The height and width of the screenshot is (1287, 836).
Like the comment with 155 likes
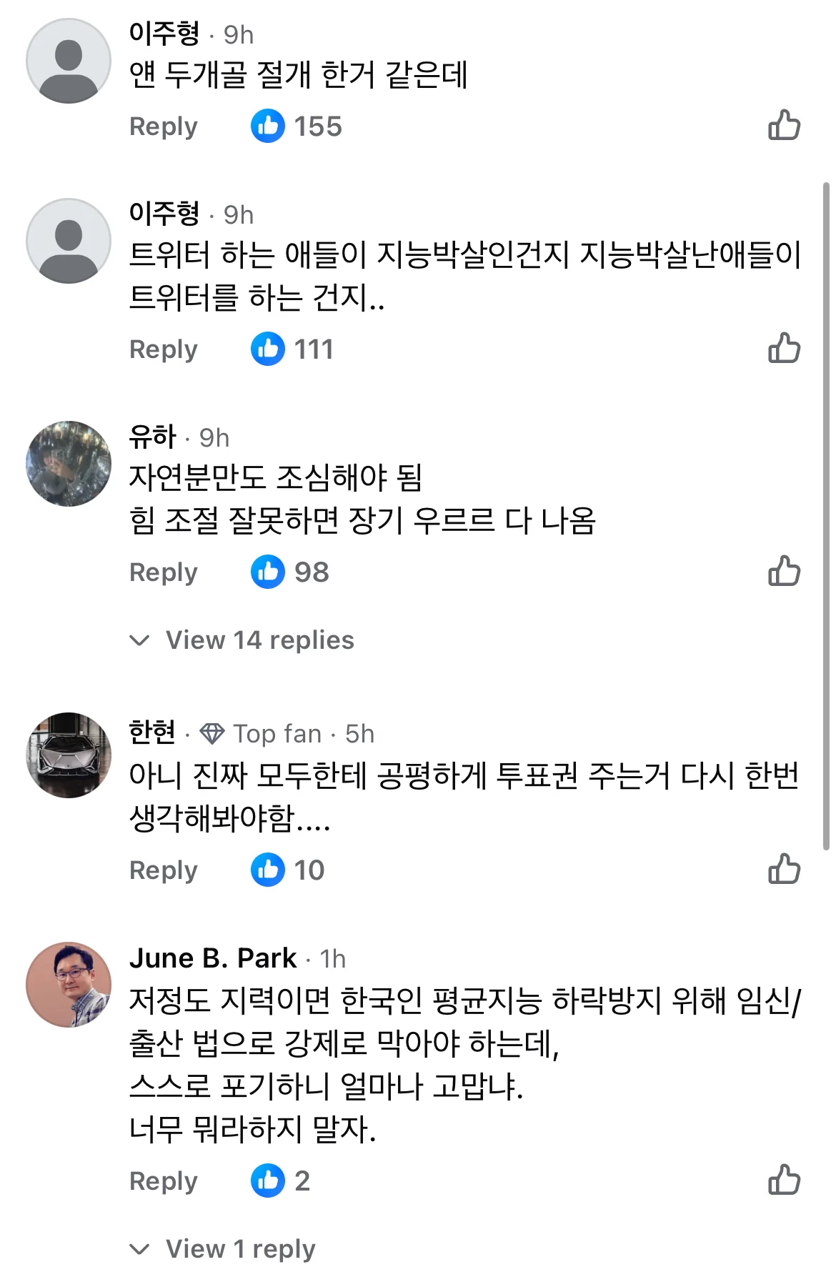tap(784, 126)
